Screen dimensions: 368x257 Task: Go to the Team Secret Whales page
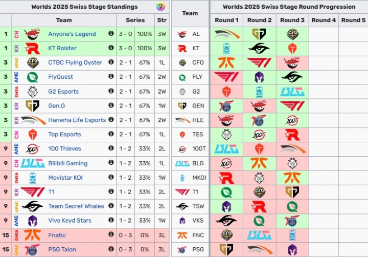pos(76,206)
